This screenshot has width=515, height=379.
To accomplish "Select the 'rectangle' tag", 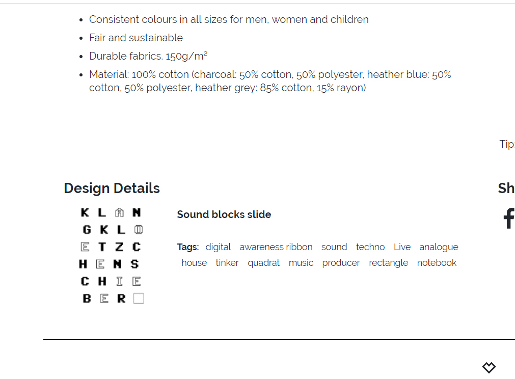I will click(x=389, y=263).
